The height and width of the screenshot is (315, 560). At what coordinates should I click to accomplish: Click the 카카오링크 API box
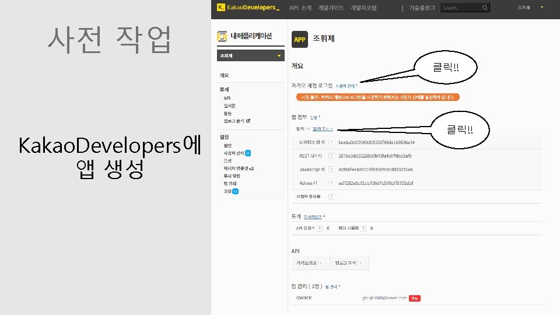(x=311, y=263)
